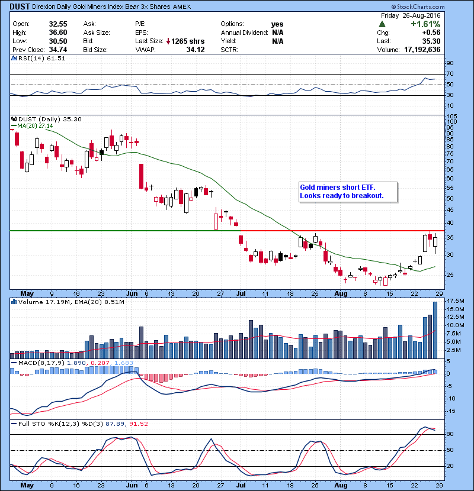Click the 80 level label on the stochastic scale
The height and width of the screenshot is (491, 474).
coord(450,434)
